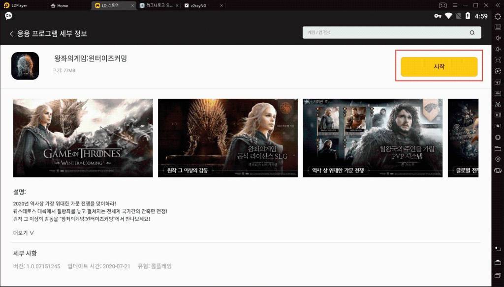Click the 유형: 롤플레잉 genre text

[155, 266]
